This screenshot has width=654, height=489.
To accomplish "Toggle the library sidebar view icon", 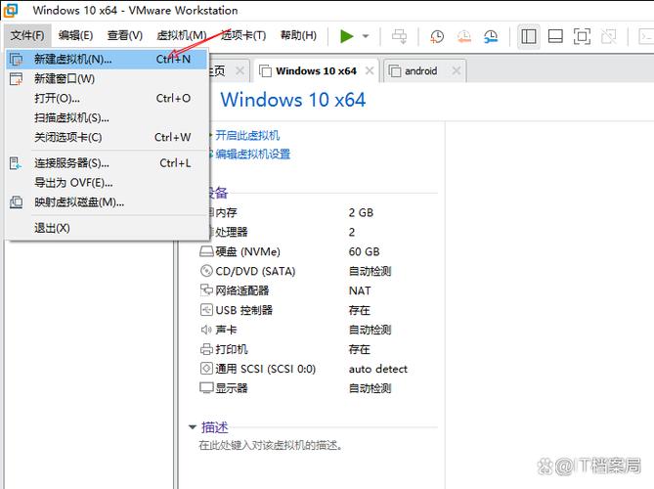I will 529,36.
